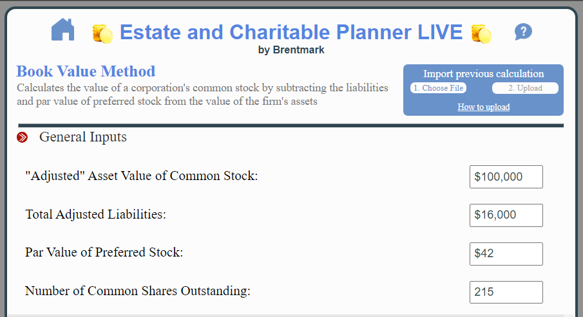Click the '"Adjusted" Asset Value of Common Stock' label
583x317 pixels.
coord(142,176)
